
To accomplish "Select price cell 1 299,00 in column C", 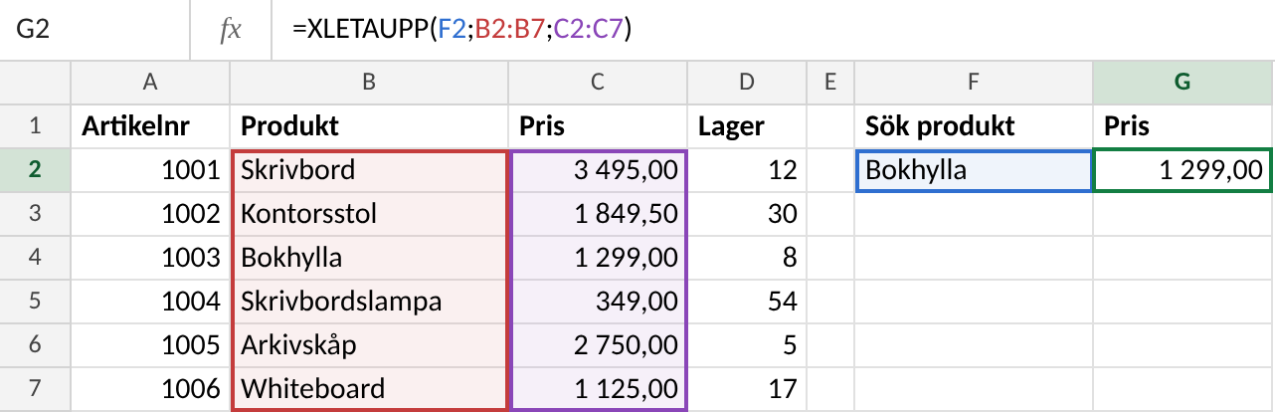I will (598, 258).
